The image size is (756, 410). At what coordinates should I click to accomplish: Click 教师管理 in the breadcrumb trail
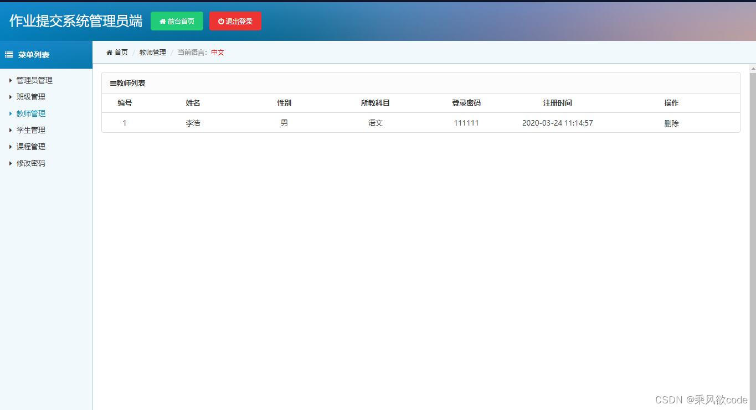click(x=152, y=52)
